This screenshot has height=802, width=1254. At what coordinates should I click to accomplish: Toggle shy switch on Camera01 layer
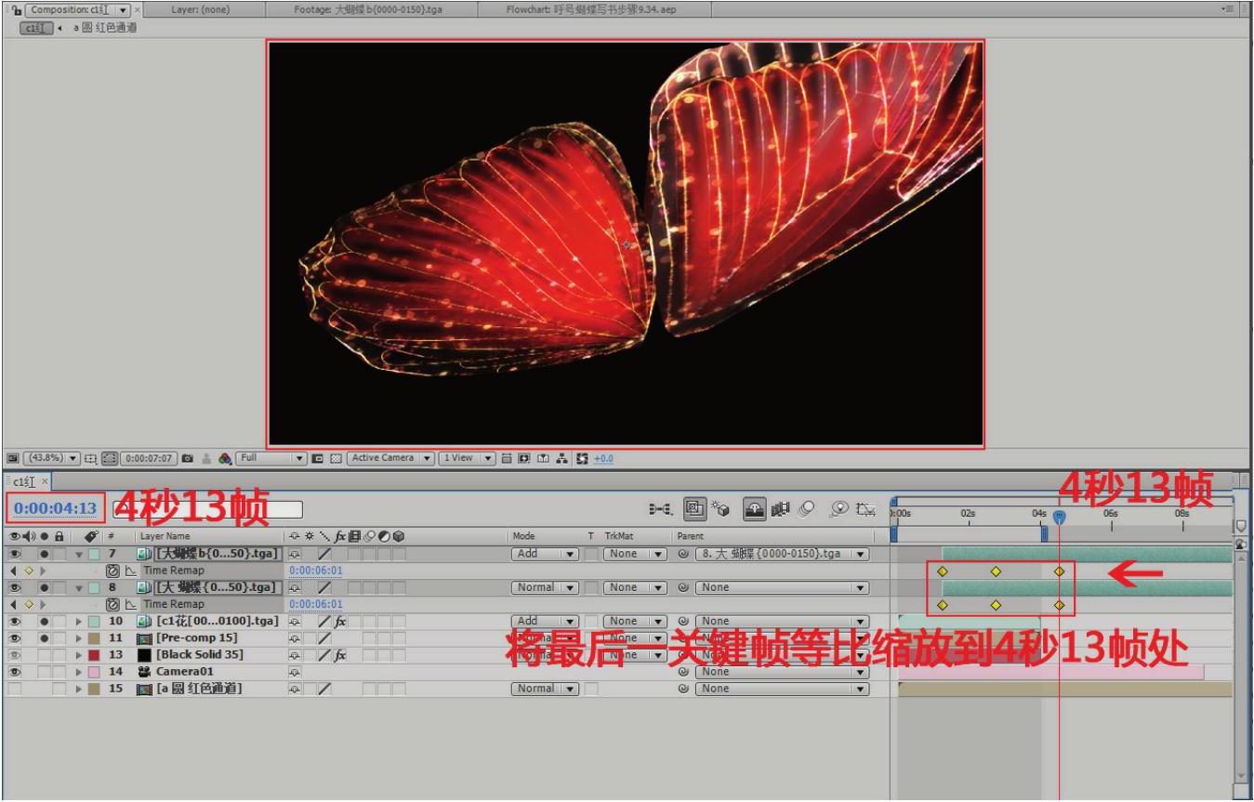tap(294, 672)
